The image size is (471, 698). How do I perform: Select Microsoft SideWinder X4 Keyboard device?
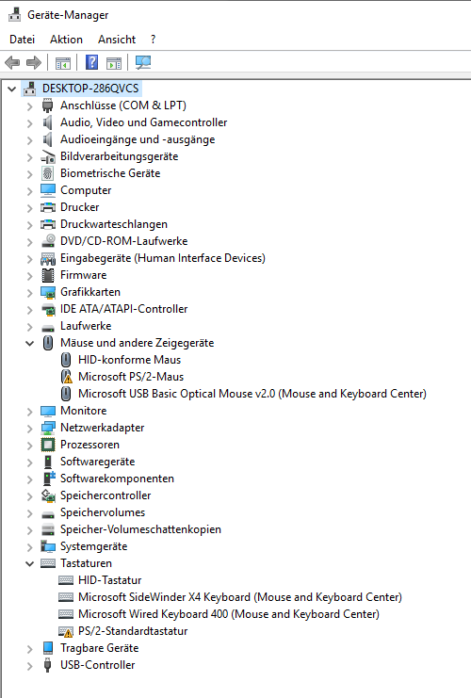(x=240, y=597)
